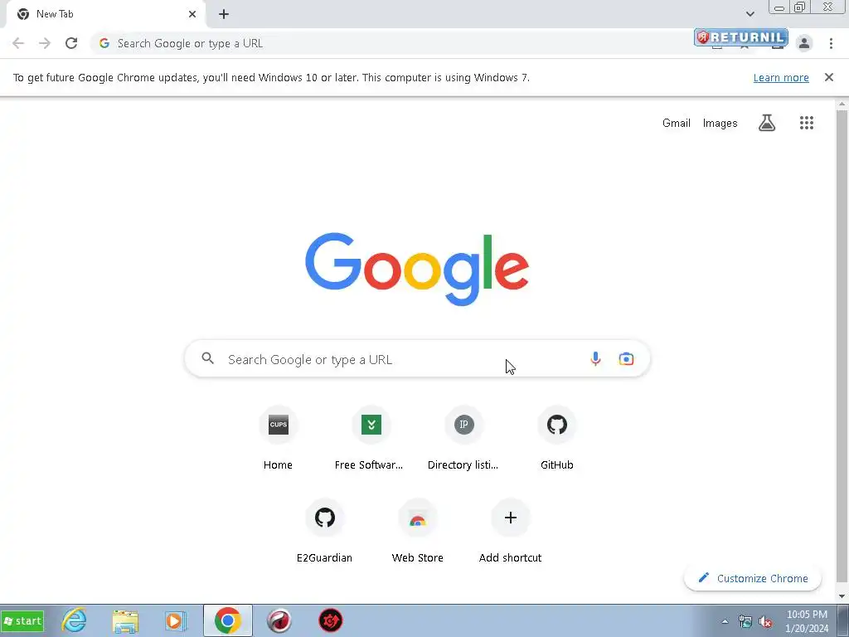Click the back navigation arrow
This screenshot has width=849, height=637.
click(18, 43)
